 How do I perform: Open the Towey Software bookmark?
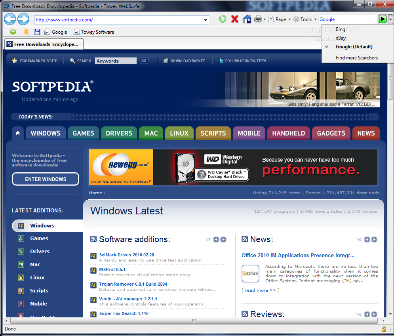pyautogui.click(x=94, y=32)
